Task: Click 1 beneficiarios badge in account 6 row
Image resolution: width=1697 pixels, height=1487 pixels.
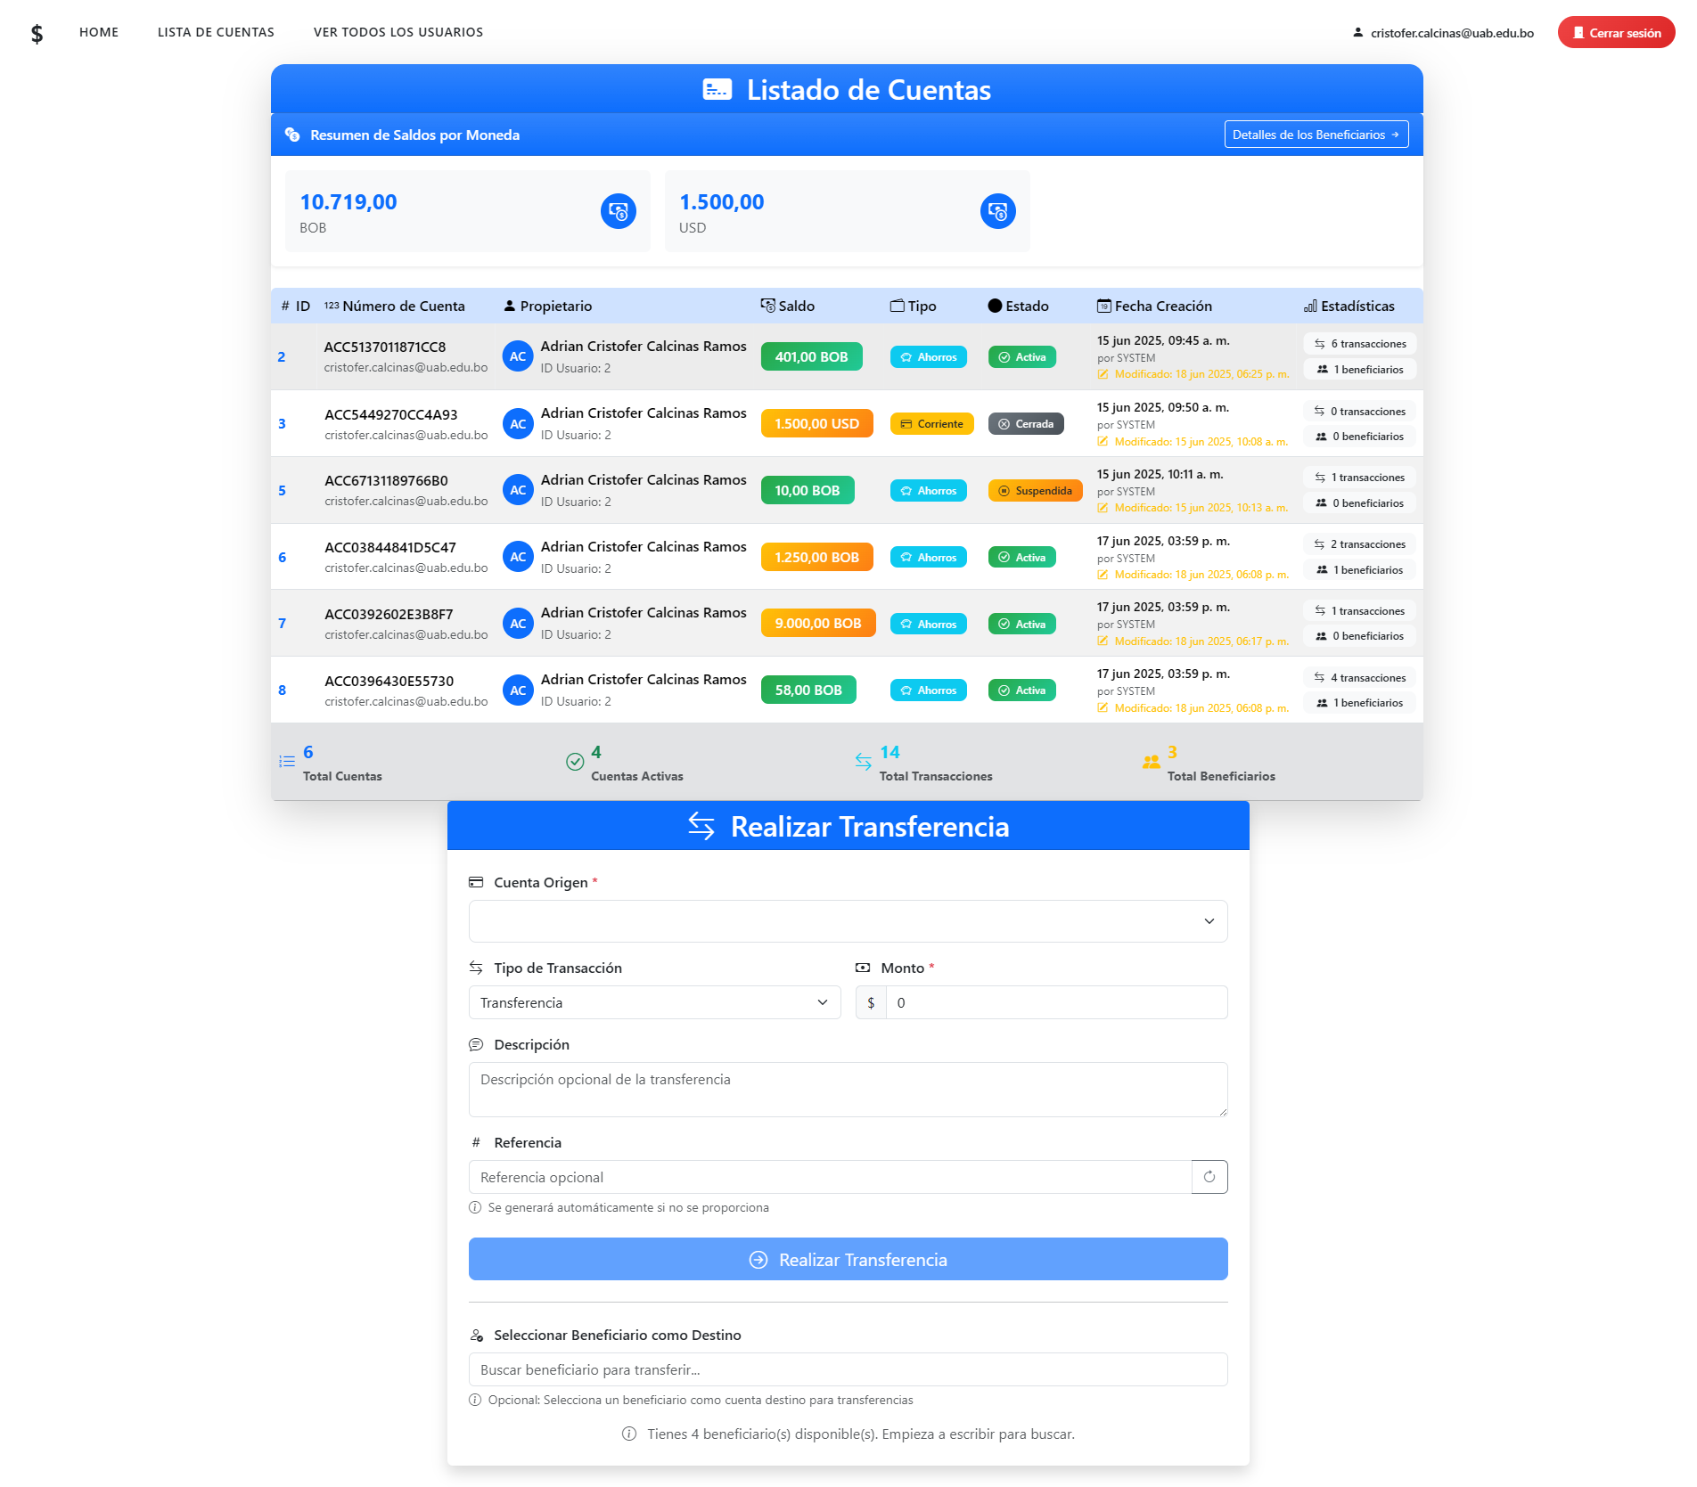Action: pos(1359,570)
